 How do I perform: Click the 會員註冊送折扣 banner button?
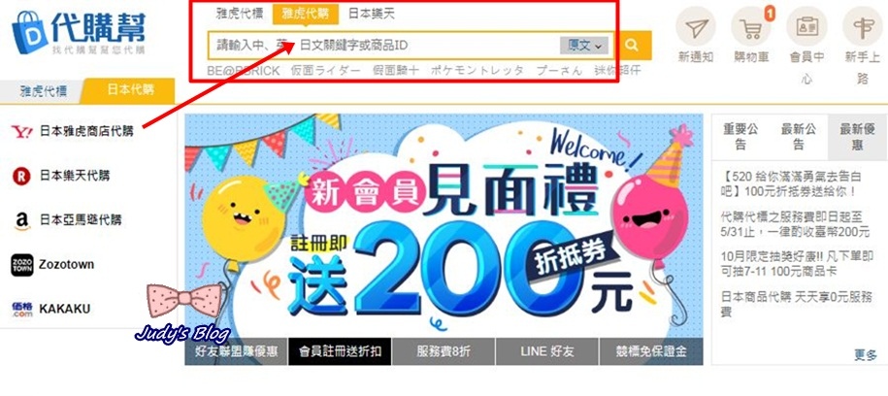[x=340, y=351]
